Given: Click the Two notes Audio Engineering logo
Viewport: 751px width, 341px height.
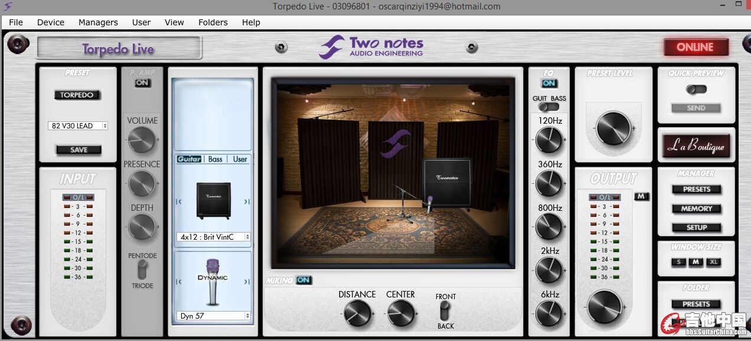Looking at the screenshot, I should (371, 47).
